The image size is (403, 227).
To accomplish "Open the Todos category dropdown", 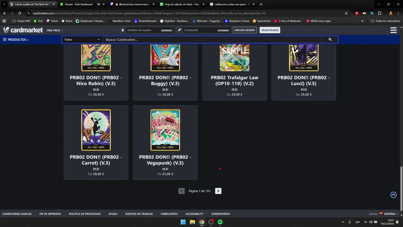I will (82, 39).
